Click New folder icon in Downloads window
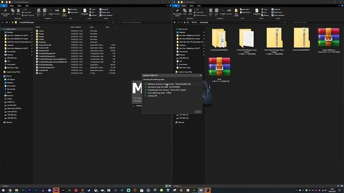This screenshot has width=344, height=193. tap(236, 12)
